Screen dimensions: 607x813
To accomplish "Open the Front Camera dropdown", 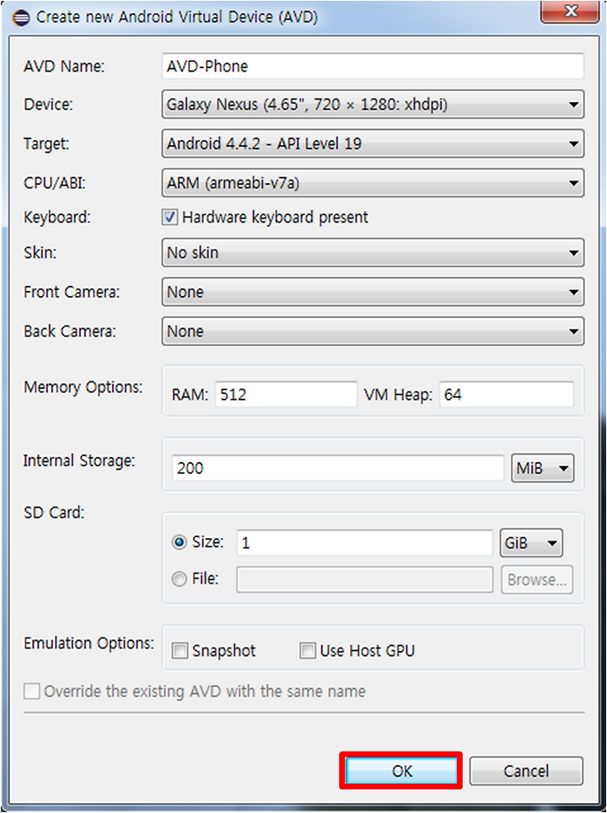I will click(373, 292).
